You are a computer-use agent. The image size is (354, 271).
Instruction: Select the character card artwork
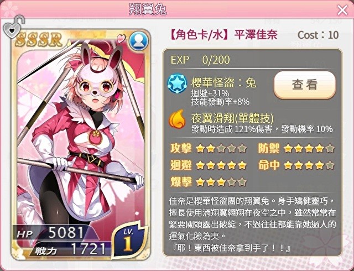[x=81, y=144]
